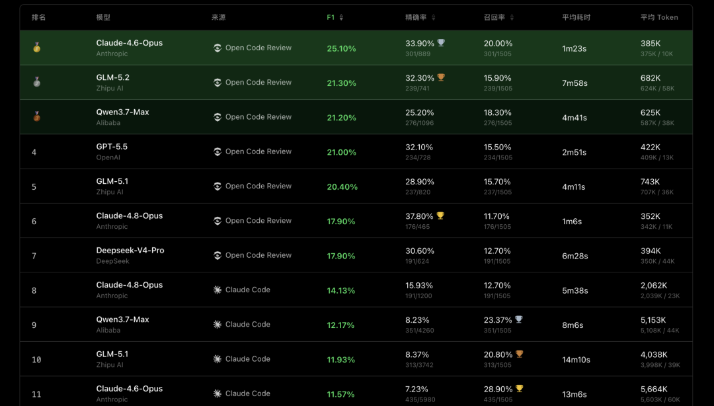Click the 11.93% F1 score
Viewport: 714px width, 406px height.
(340, 360)
